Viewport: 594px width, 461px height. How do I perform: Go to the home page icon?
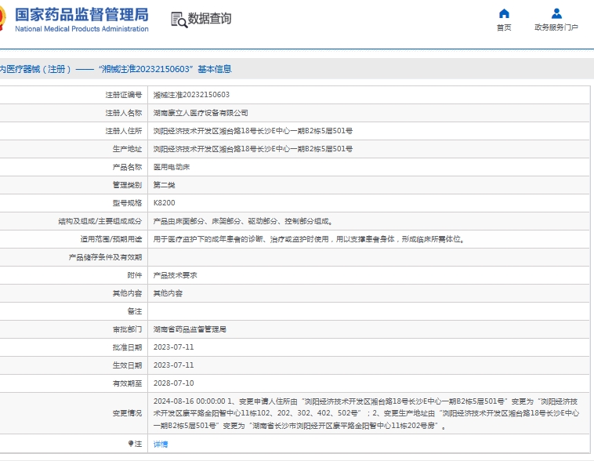click(x=504, y=13)
